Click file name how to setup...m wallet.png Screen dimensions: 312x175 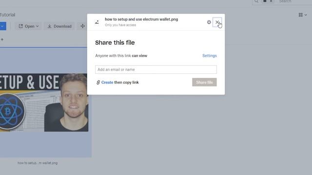pyautogui.click(x=38, y=163)
